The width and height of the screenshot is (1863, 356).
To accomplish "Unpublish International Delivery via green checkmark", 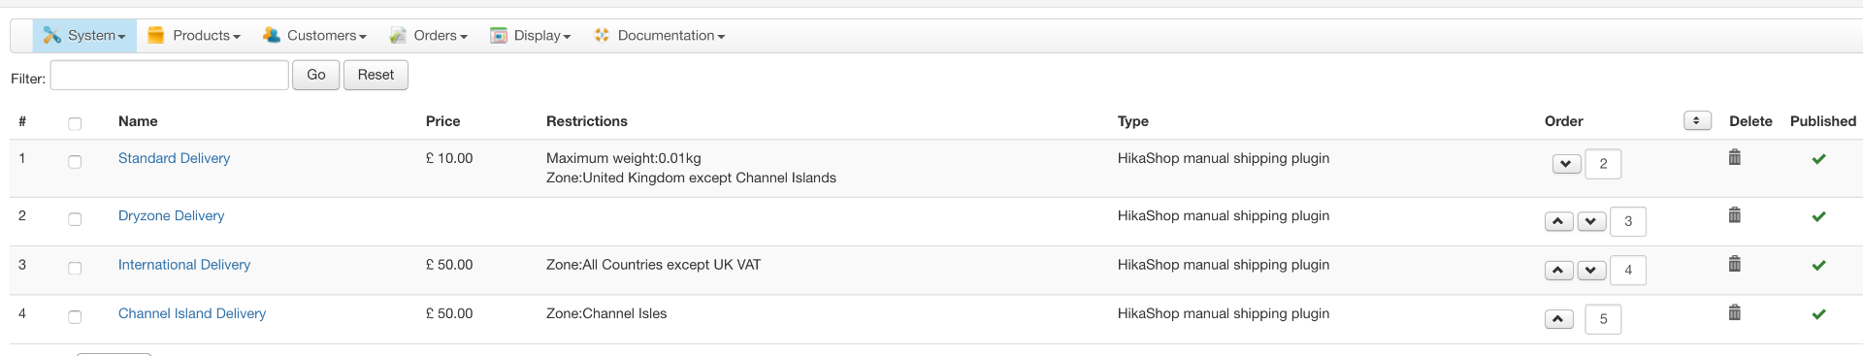I will click(x=1818, y=265).
